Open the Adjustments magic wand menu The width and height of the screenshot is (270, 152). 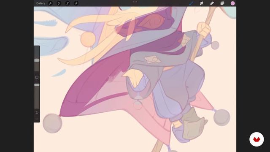[x=59, y=3]
